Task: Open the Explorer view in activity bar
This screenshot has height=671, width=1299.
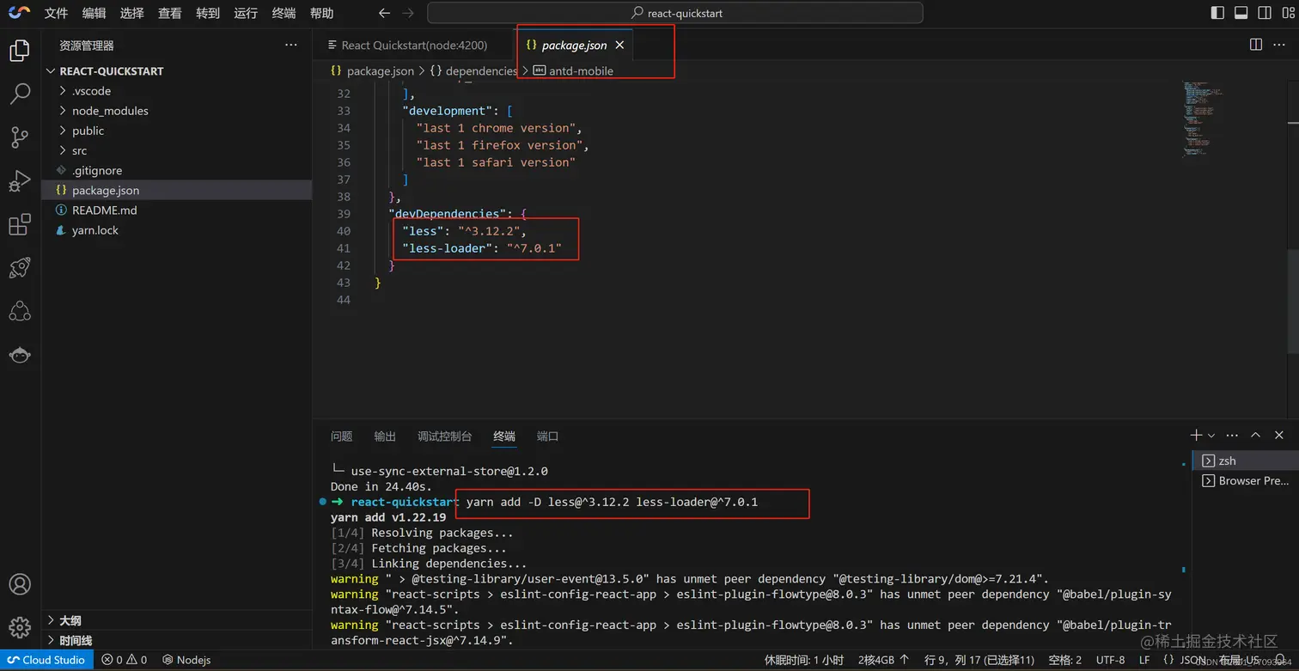Action: tap(19, 50)
